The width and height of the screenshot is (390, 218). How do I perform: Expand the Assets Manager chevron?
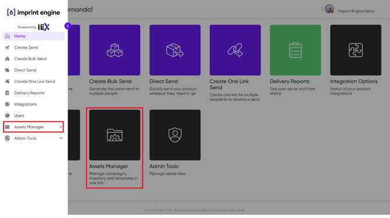pyautogui.click(x=61, y=127)
